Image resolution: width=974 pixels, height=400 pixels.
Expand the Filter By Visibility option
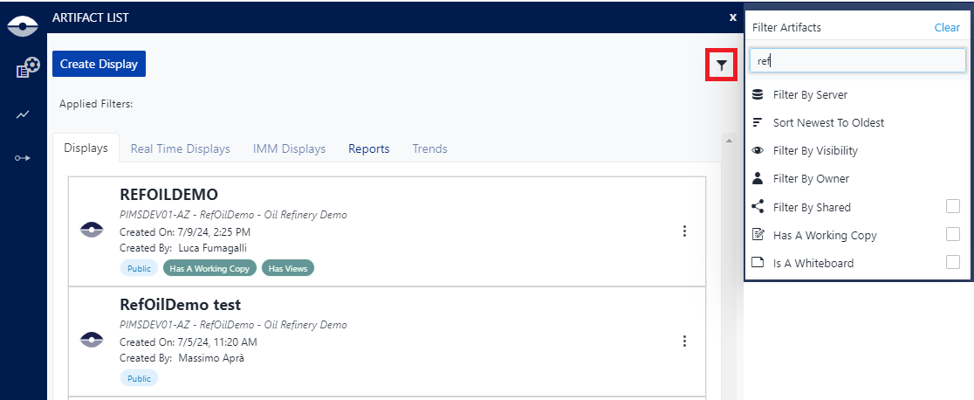(x=815, y=150)
